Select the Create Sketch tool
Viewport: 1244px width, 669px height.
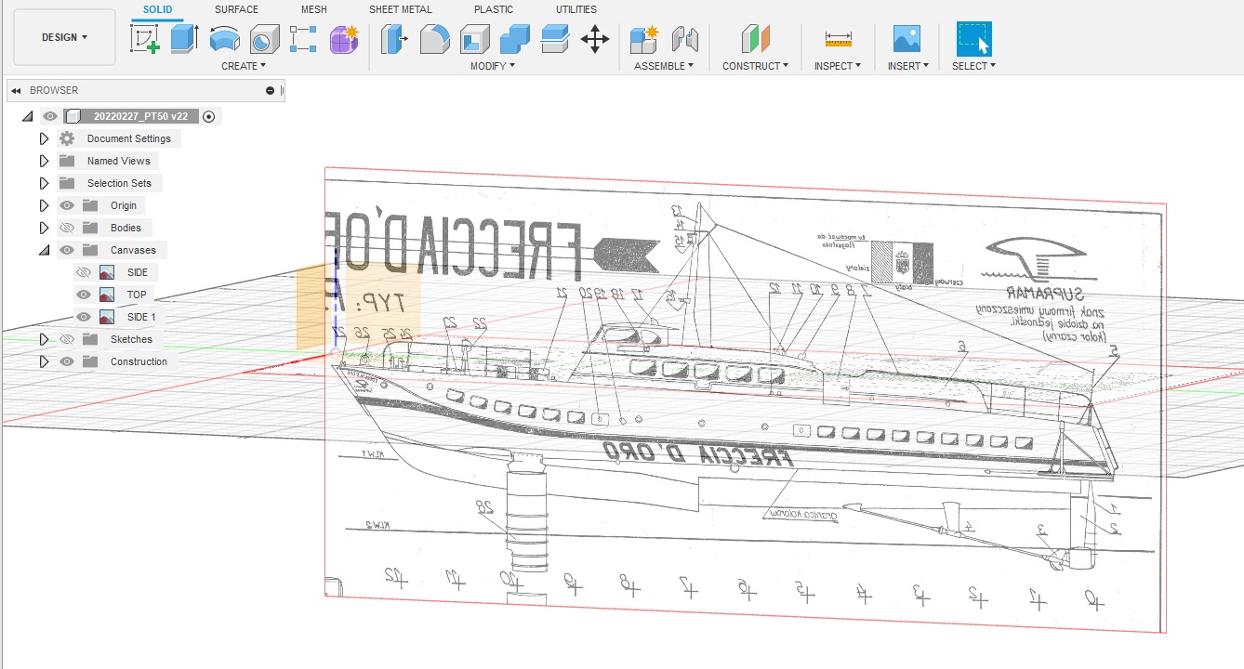[x=144, y=39]
